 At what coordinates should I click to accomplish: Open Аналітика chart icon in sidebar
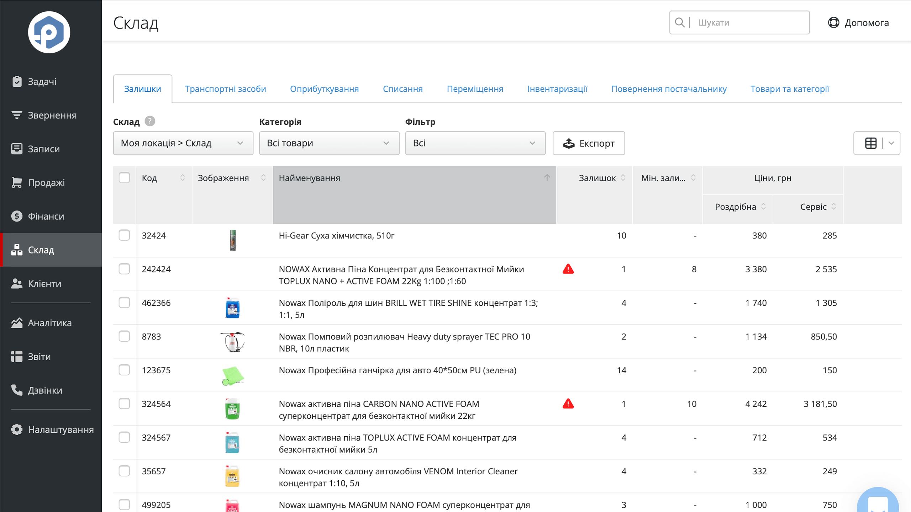(x=17, y=323)
